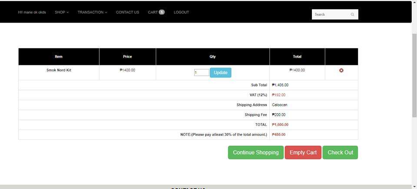The image size is (417, 189).
Task: Click the Empty Cart button
Action: pos(303,152)
